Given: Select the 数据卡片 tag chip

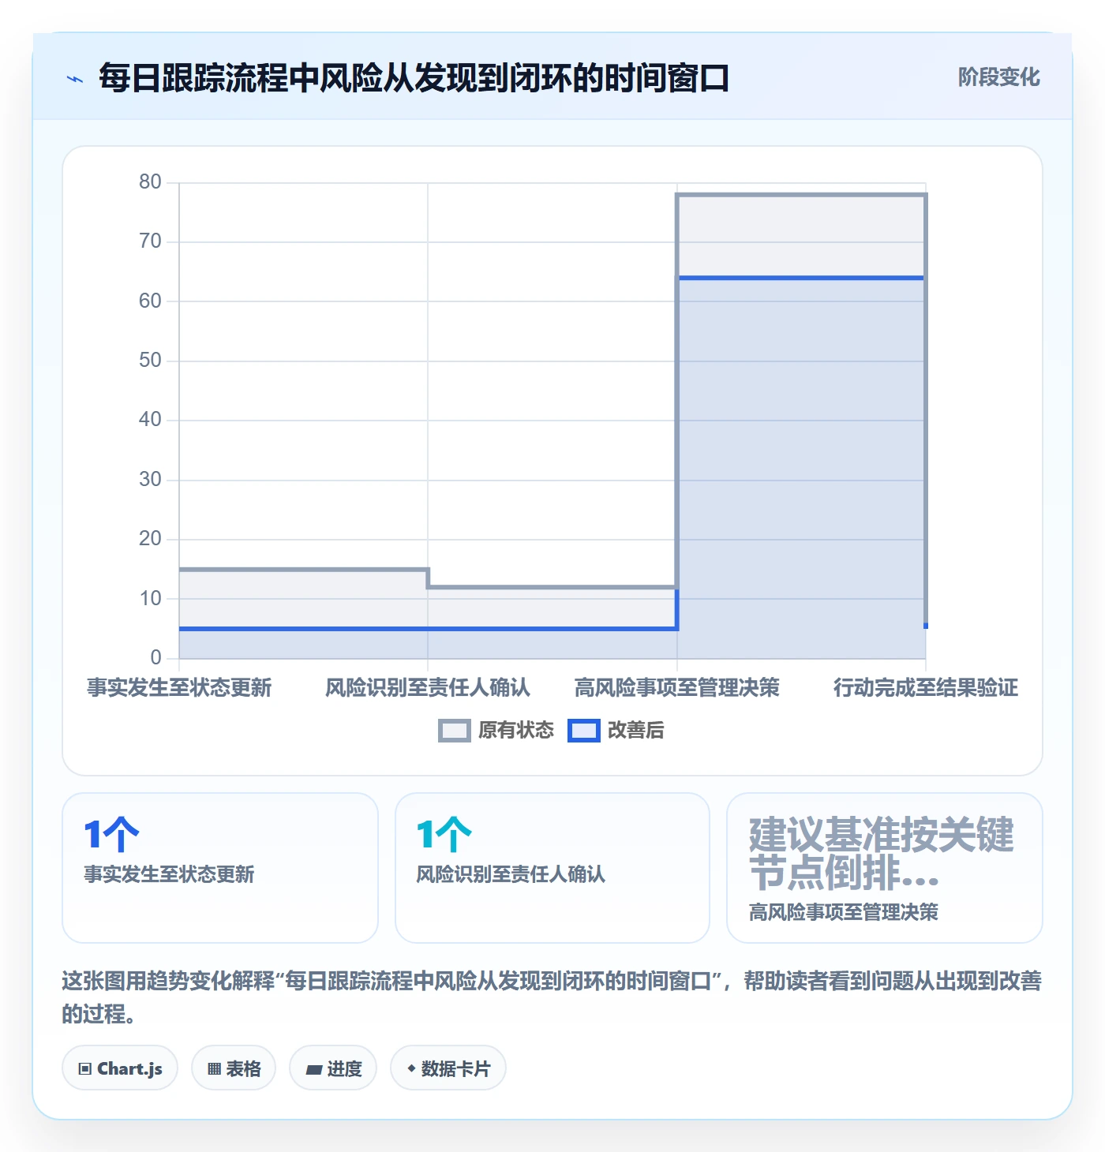Looking at the screenshot, I should coord(448,1068).
